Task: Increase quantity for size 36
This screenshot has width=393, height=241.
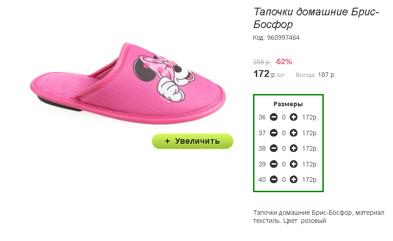Action: point(293,118)
